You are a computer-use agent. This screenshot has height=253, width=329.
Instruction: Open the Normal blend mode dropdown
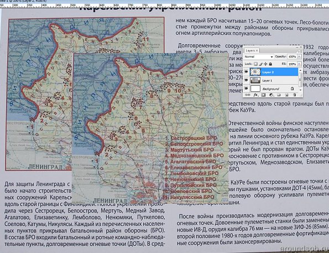click(x=259, y=56)
